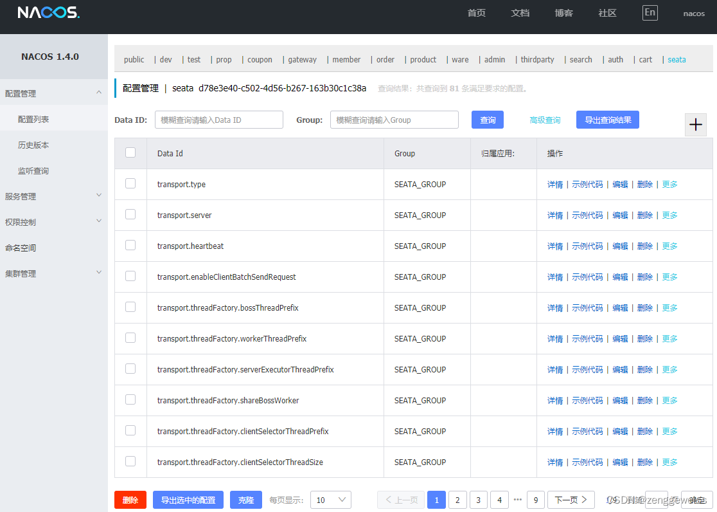Image resolution: width=717 pixels, height=512 pixels.
Task: Open 更多 menu for transport.server row
Action: point(669,215)
